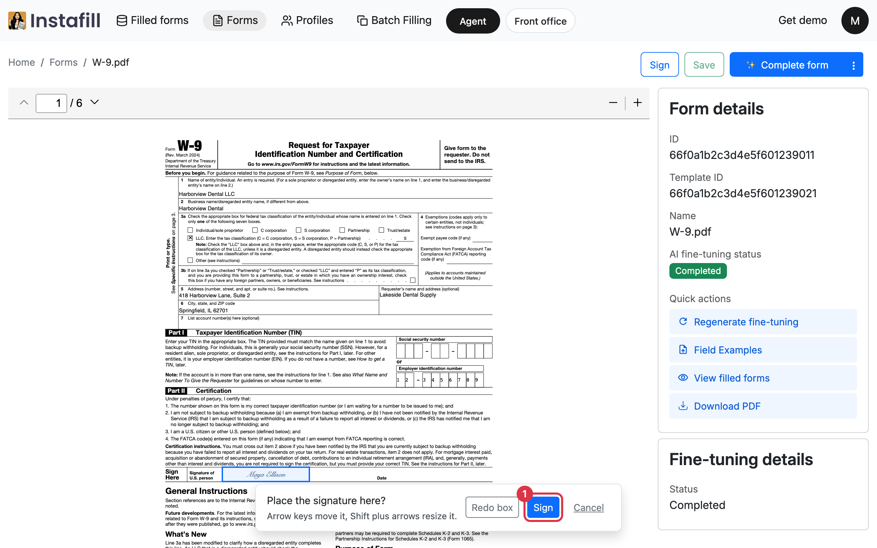Open the Filled forms section

152,20
